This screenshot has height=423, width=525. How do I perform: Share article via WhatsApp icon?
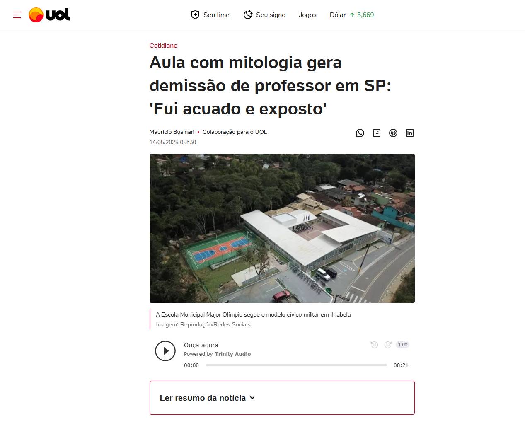point(360,133)
